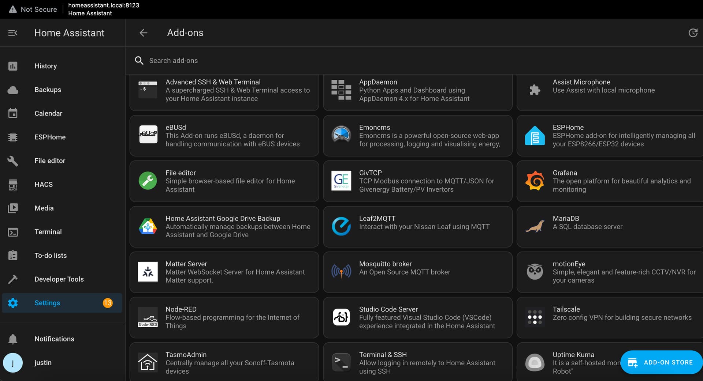The image size is (703, 381).
Task: Click the green File editor add-on logo
Action: (148, 181)
